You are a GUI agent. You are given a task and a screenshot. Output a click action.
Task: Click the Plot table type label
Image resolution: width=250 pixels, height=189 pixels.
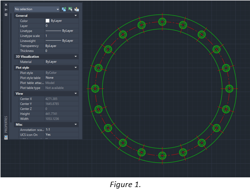click(x=30, y=88)
